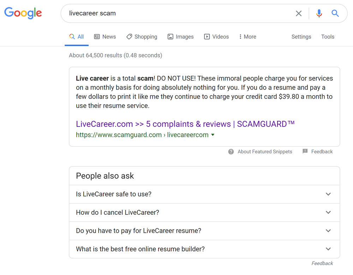This screenshot has height=275, width=353.
Task: Open the Settings menu
Action: pos(301,37)
